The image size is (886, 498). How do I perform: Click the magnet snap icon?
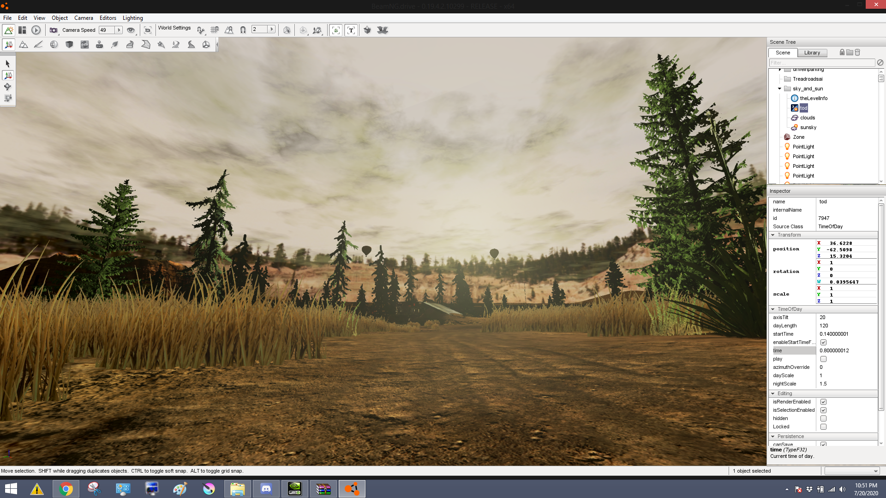click(x=243, y=30)
